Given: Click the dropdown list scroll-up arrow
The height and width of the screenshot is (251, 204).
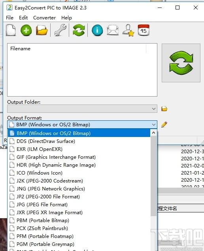Looking at the screenshot, I should pos(153,133).
